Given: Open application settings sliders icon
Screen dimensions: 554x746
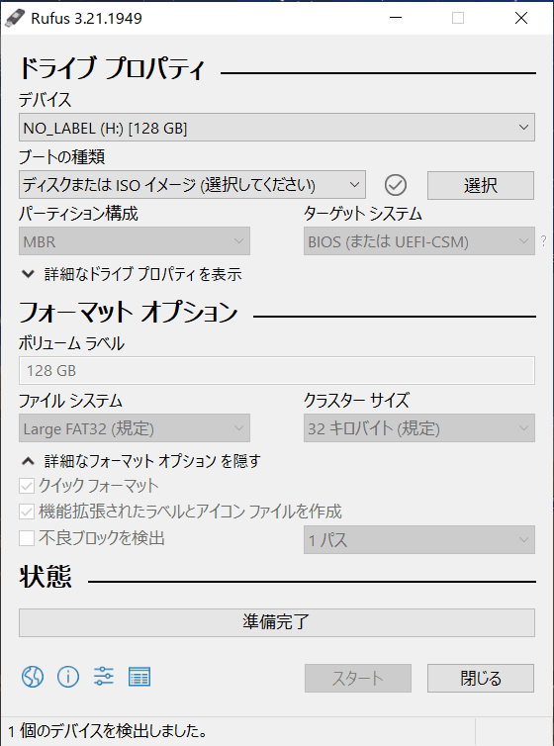Looking at the screenshot, I should 104,676.
